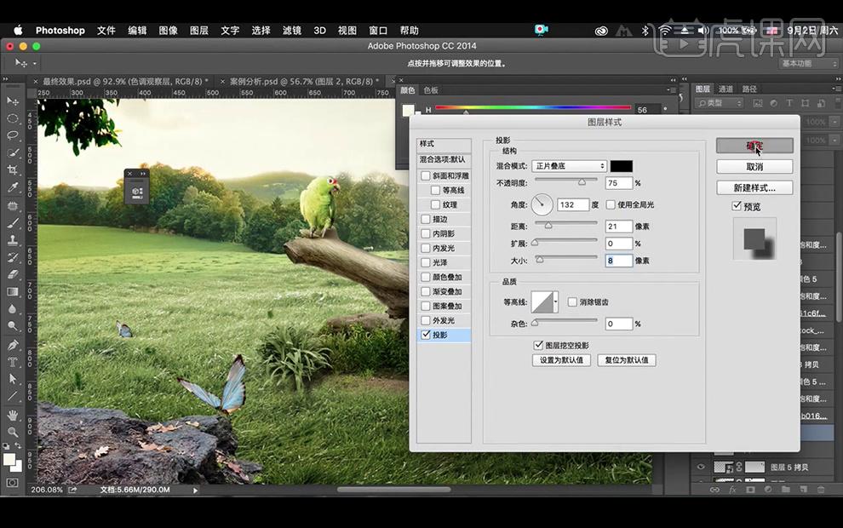Image resolution: width=843 pixels, height=528 pixels.
Task: Click the 距离 distance slider
Action: [566, 225]
